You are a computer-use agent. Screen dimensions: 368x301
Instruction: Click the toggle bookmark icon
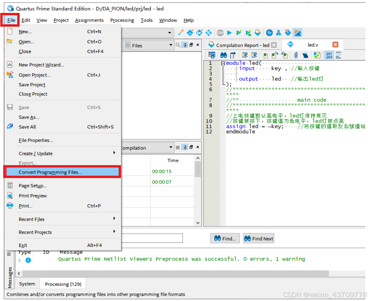pos(265,55)
